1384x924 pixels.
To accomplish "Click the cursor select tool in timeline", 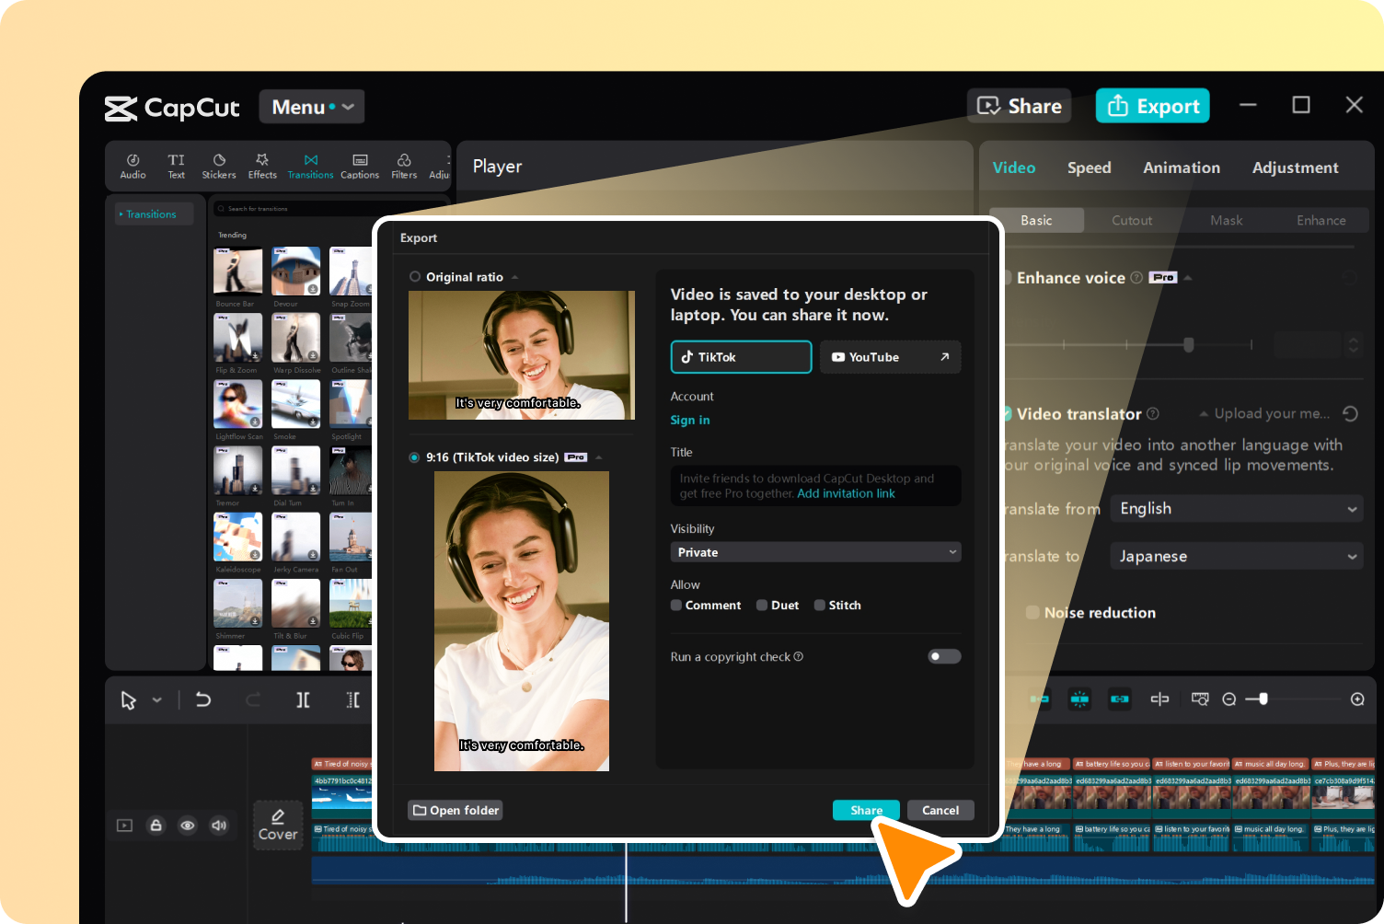I will tap(129, 700).
